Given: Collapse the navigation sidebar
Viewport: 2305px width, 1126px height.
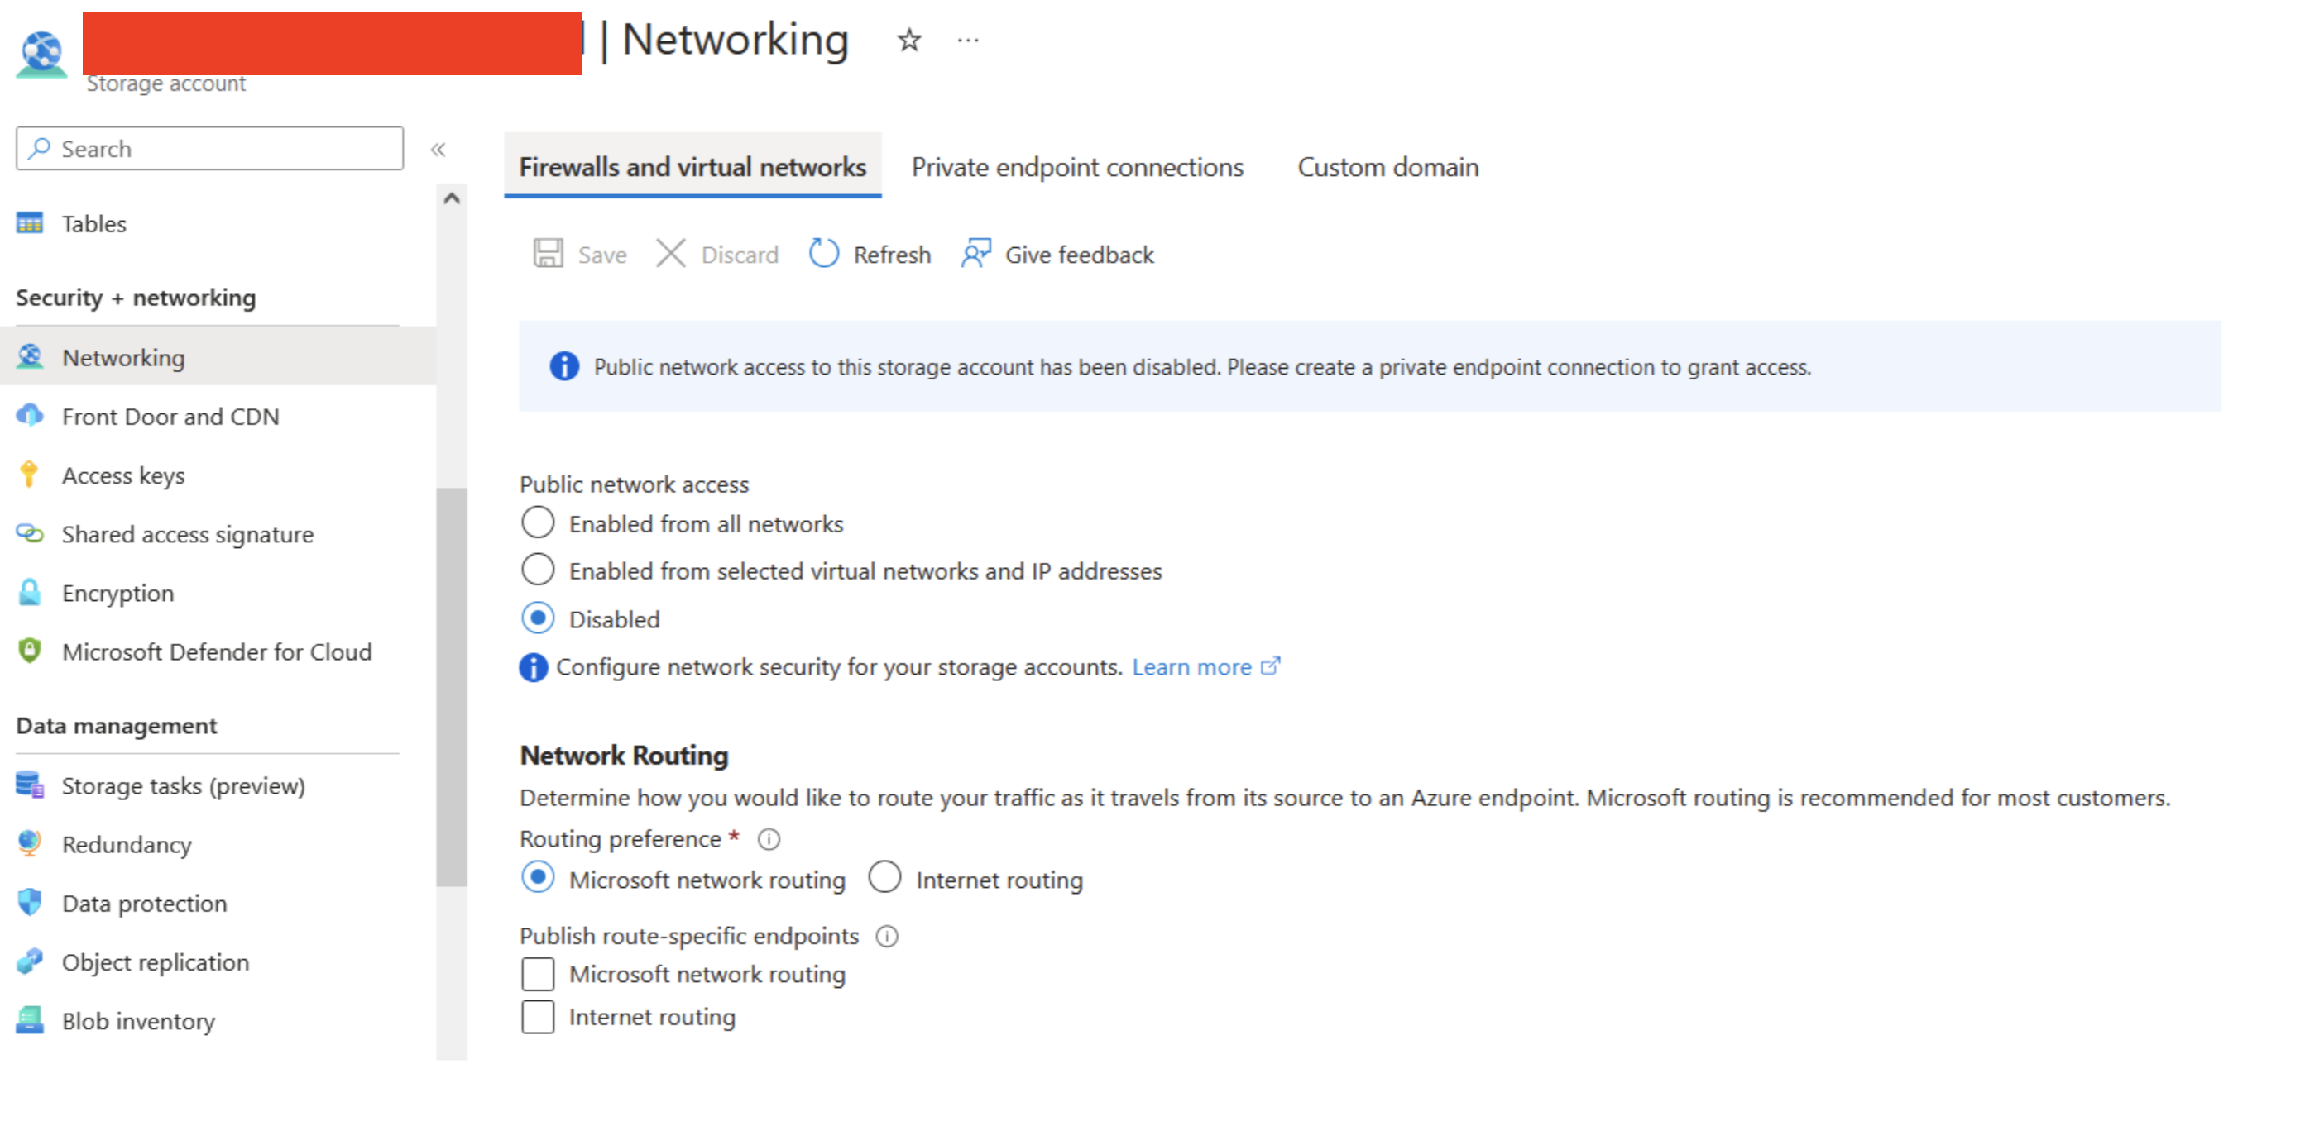Looking at the screenshot, I should [439, 150].
